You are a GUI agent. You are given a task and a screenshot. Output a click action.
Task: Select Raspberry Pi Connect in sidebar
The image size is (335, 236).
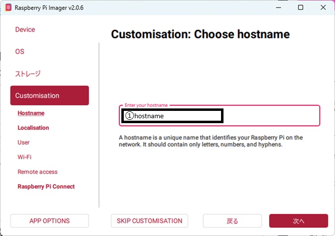pyautogui.click(x=46, y=186)
